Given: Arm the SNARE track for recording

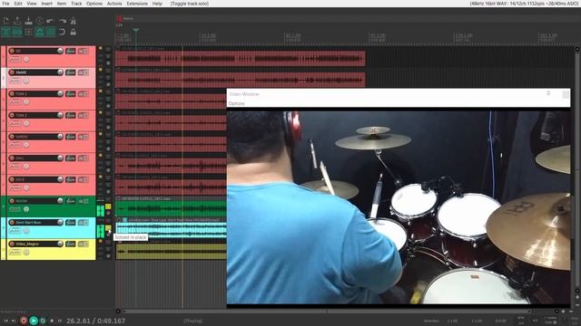Looking at the screenshot, I should pyautogui.click(x=12, y=72).
